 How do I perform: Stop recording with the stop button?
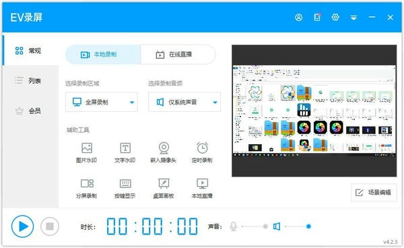tap(50, 226)
